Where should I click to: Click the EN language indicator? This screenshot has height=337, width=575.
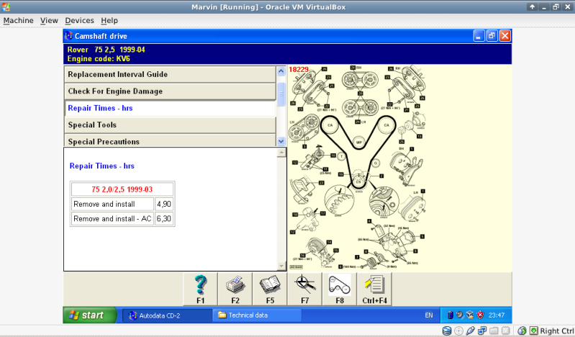pyautogui.click(x=429, y=315)
